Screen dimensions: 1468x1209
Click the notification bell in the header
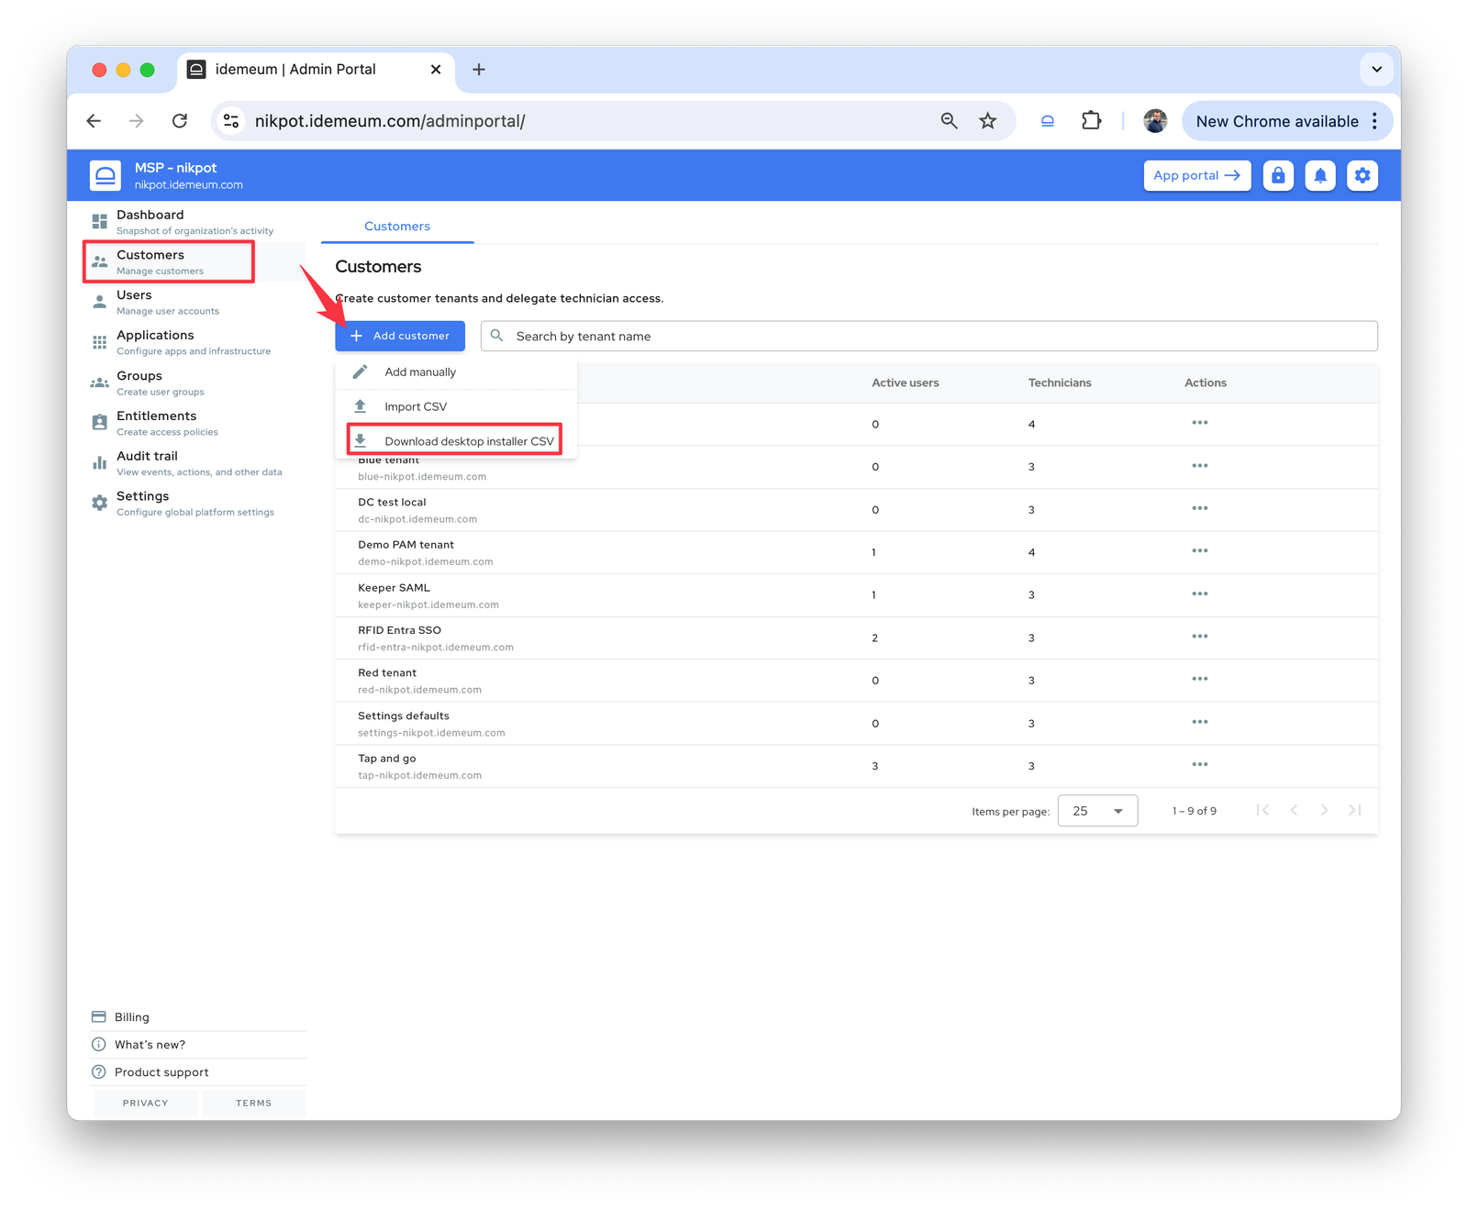point(1320,175)
